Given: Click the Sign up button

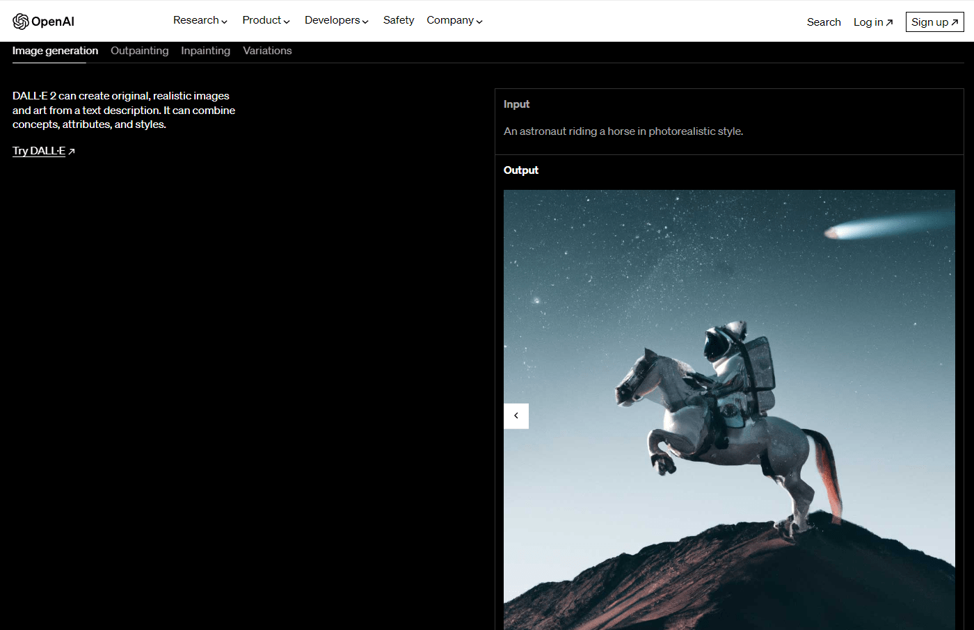Looking at the screenshot, I should (934, 22).
